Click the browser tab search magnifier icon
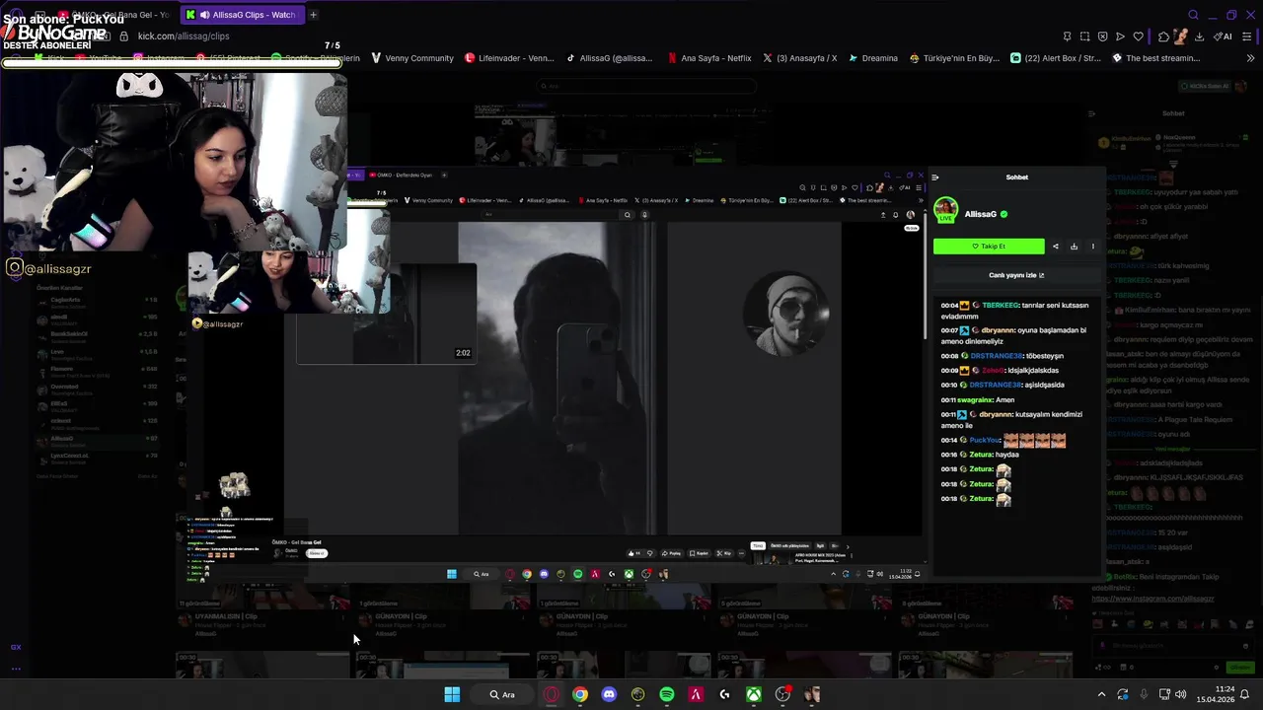The width and height of the screenshot is (1263, 710). point(1193,15)
